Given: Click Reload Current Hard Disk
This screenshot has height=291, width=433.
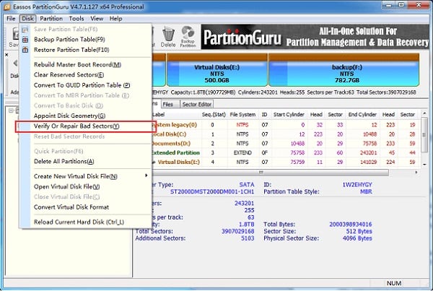Looking at the screenshot, I should (x=79, y=221).
